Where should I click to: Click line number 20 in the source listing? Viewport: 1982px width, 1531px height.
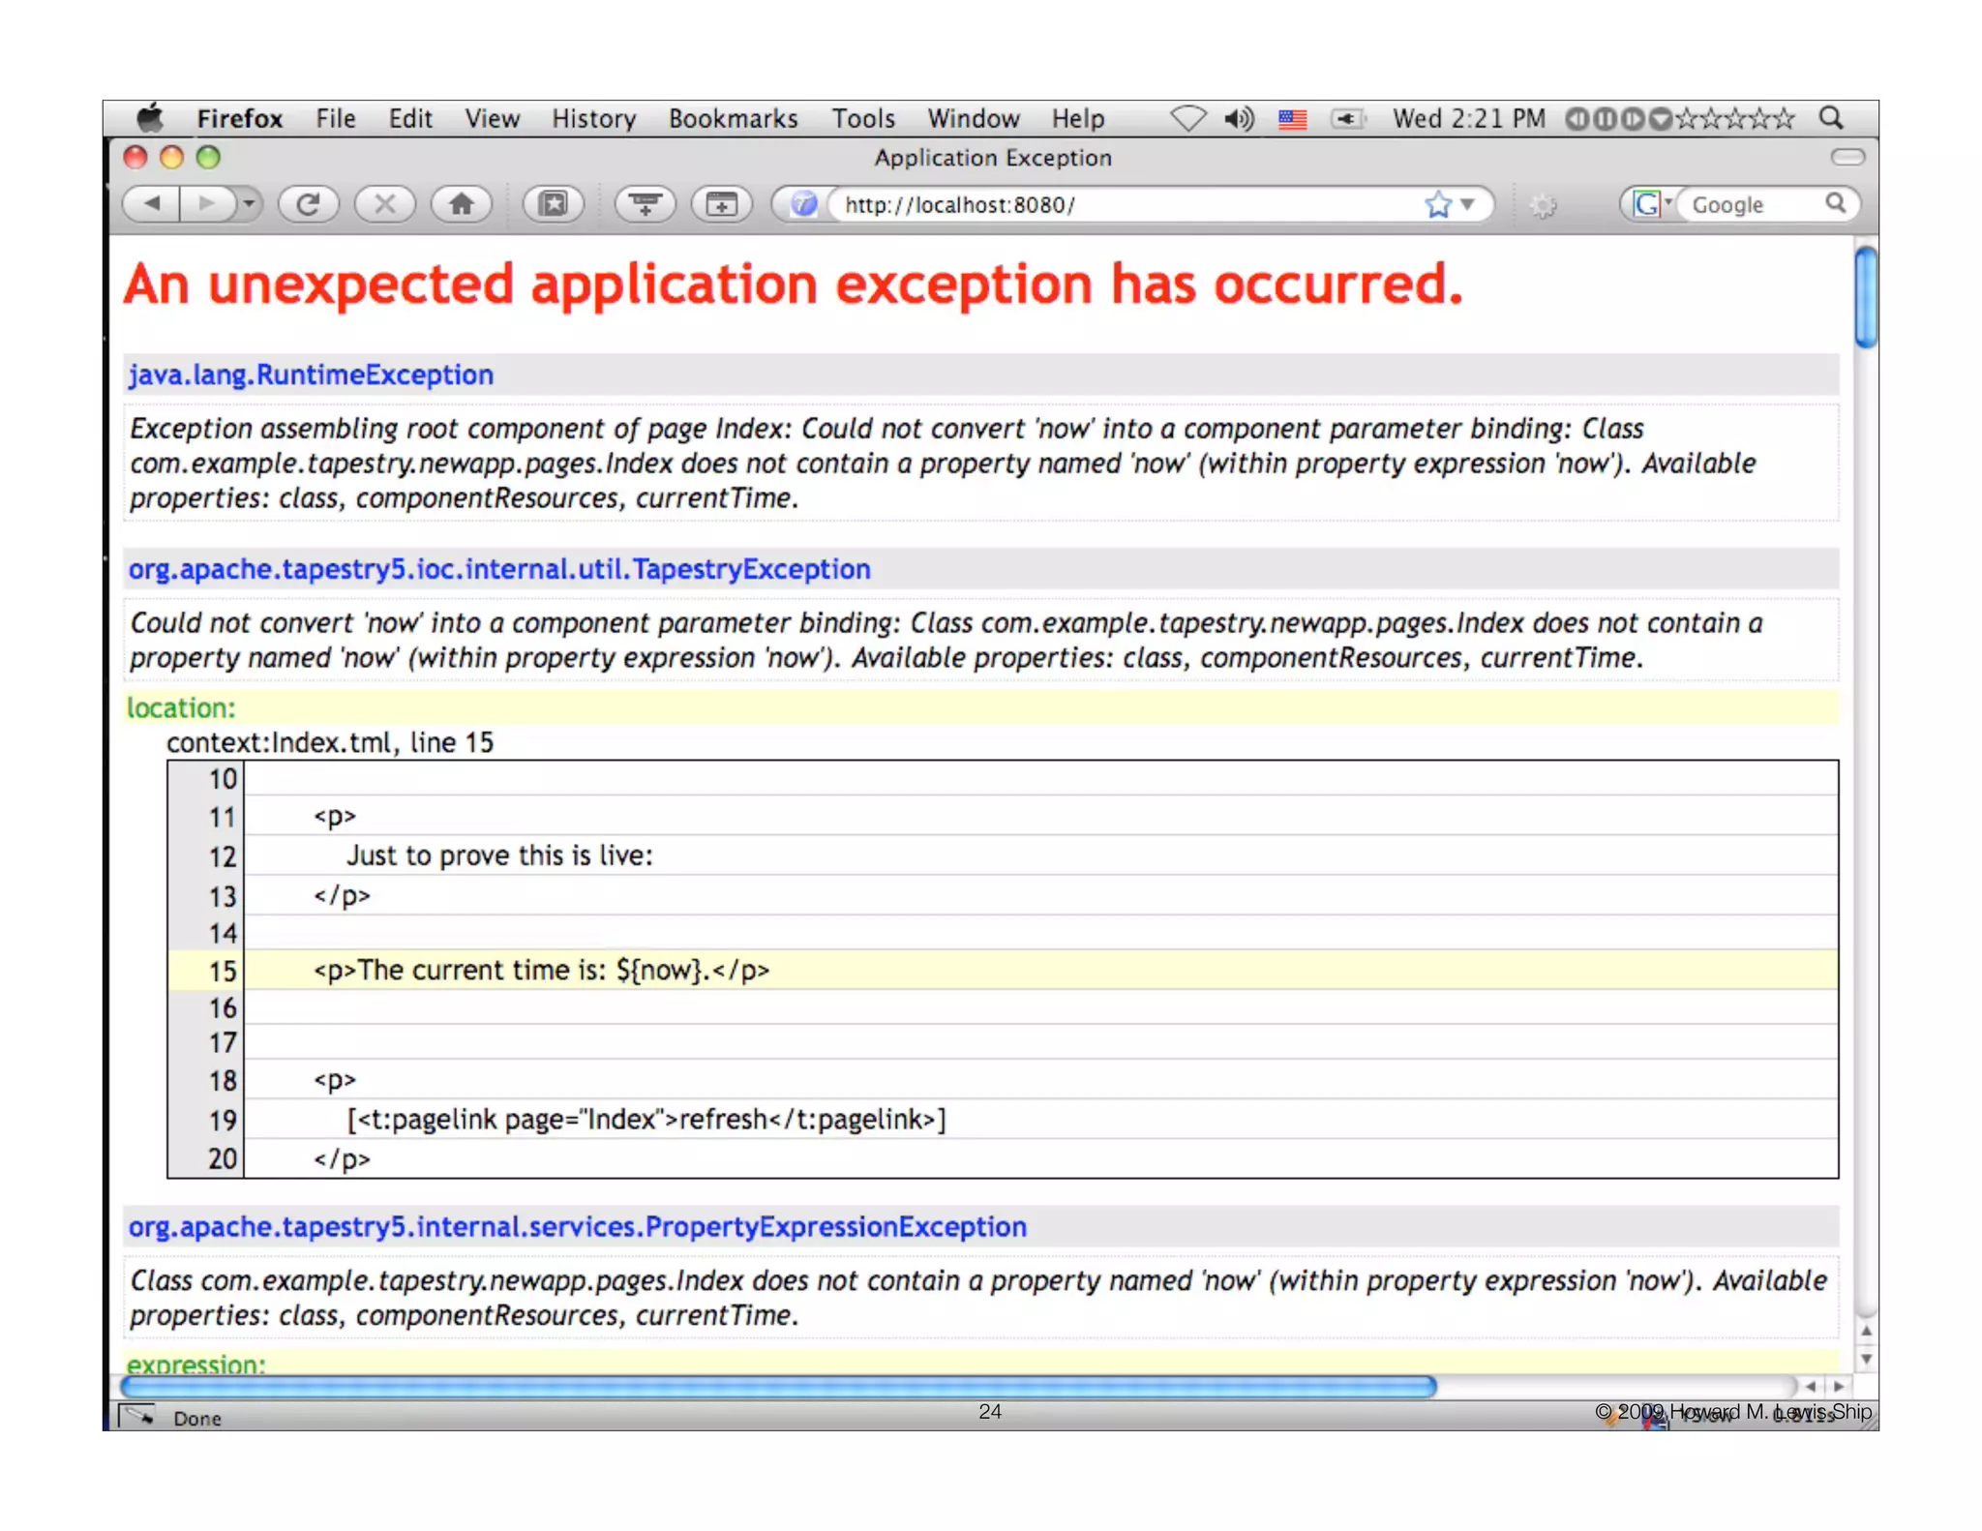click(222, 1158)
